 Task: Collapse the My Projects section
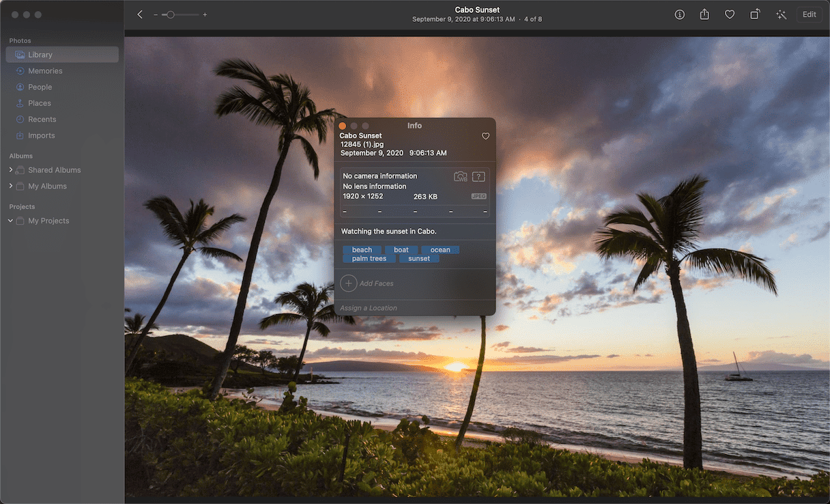point(10,221)
